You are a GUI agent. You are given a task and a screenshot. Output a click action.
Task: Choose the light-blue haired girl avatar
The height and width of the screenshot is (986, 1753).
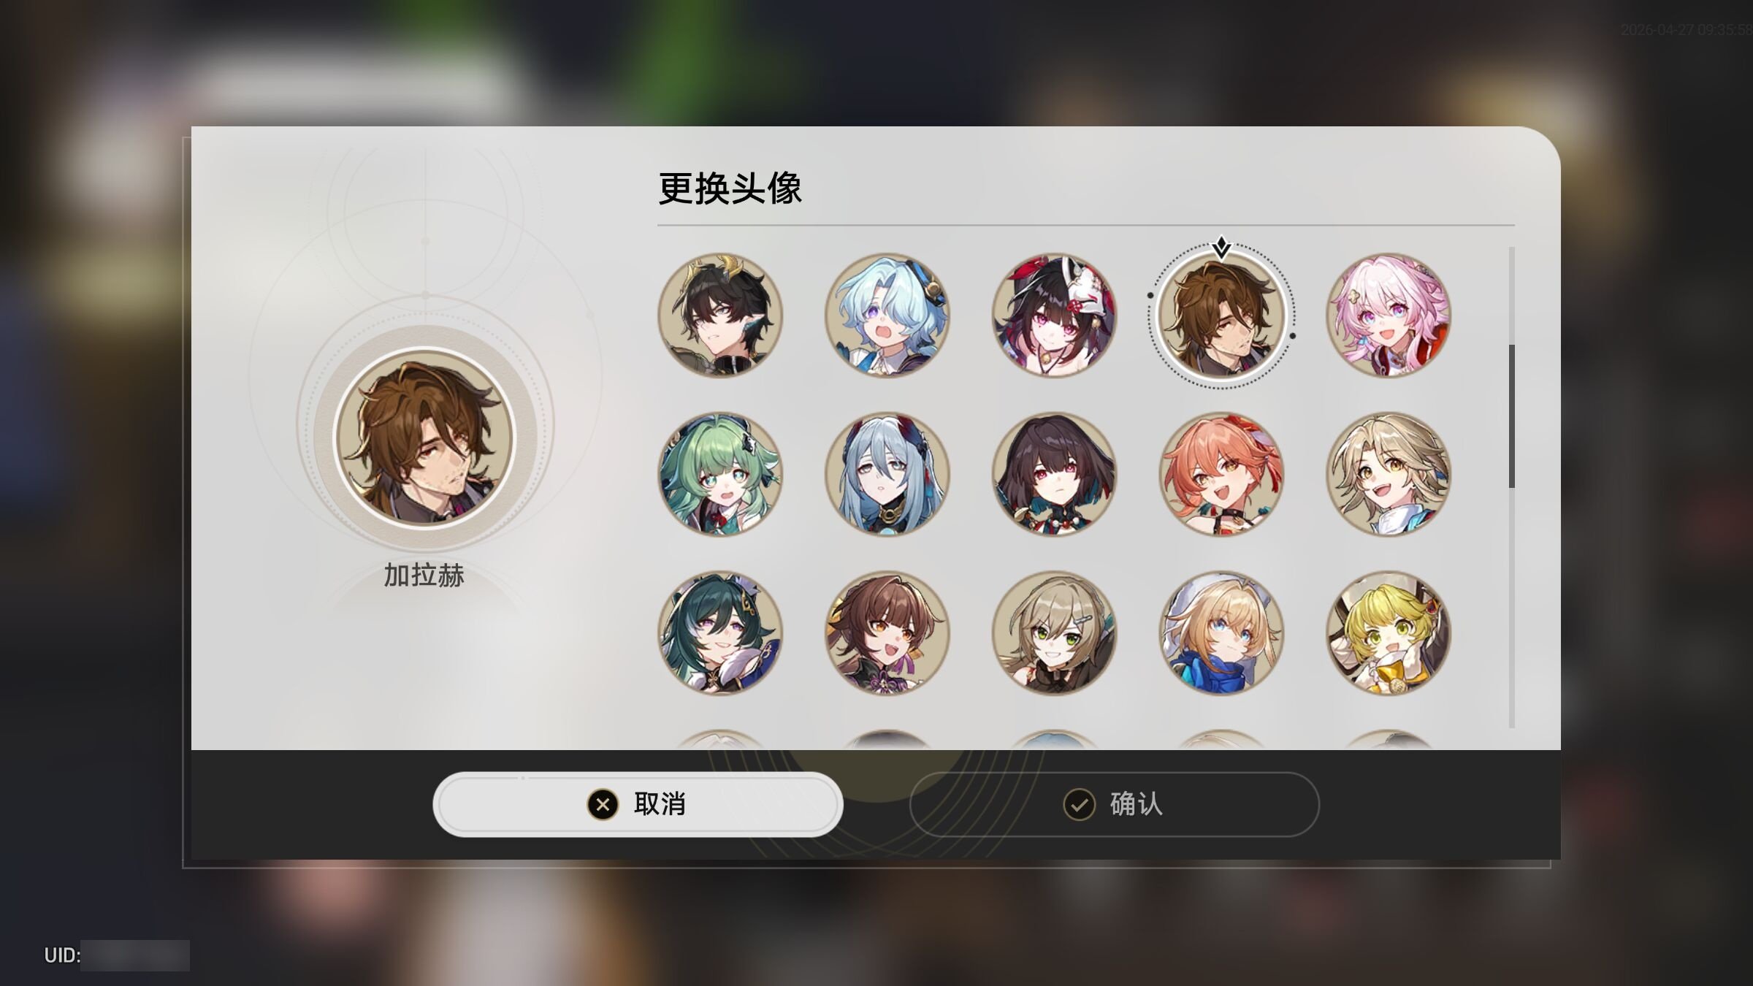887,316
